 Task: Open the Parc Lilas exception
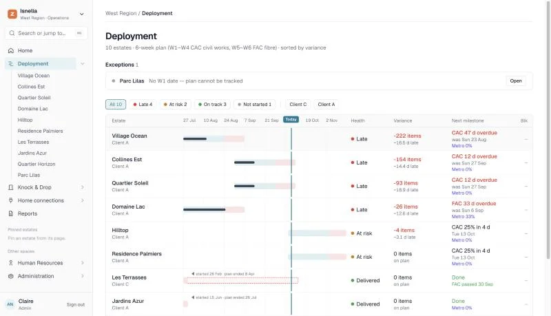click(515, 81)
